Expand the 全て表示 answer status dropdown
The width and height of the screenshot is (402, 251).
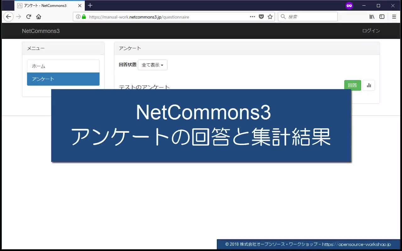click(153, 65)
